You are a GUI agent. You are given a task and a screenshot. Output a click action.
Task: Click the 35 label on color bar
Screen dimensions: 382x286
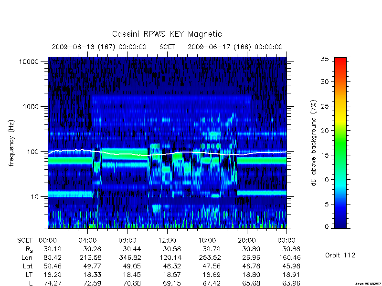(325, 59)
